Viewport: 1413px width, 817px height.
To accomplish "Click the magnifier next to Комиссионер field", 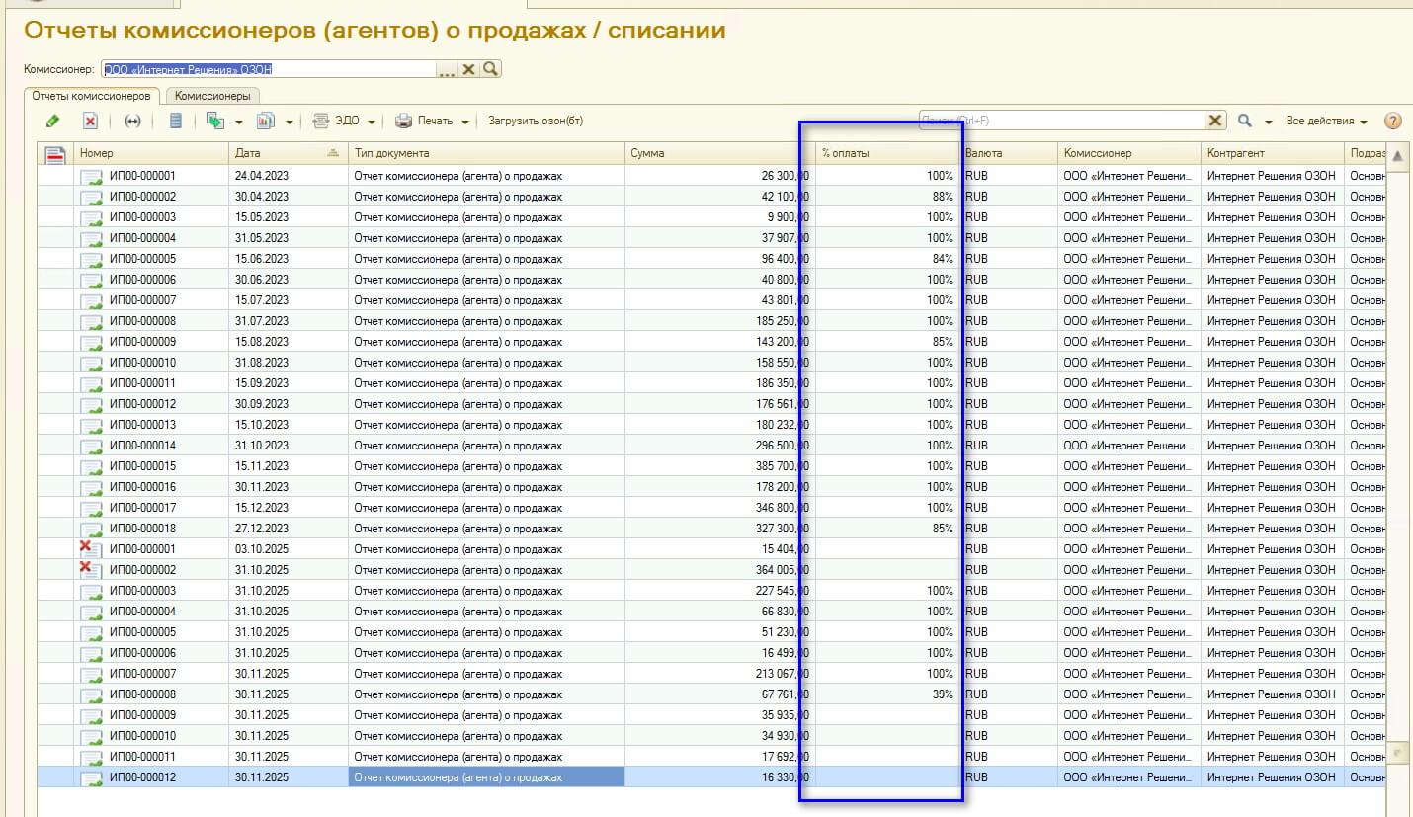I will coord(490,69).
